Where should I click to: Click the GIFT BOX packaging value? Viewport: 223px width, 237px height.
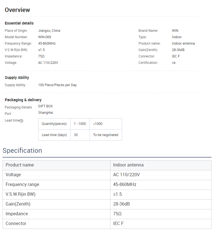tap(45, 106)
